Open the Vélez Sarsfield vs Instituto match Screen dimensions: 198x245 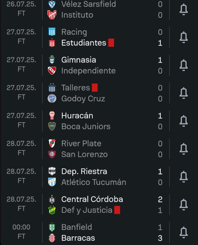[x=99, y=10]
